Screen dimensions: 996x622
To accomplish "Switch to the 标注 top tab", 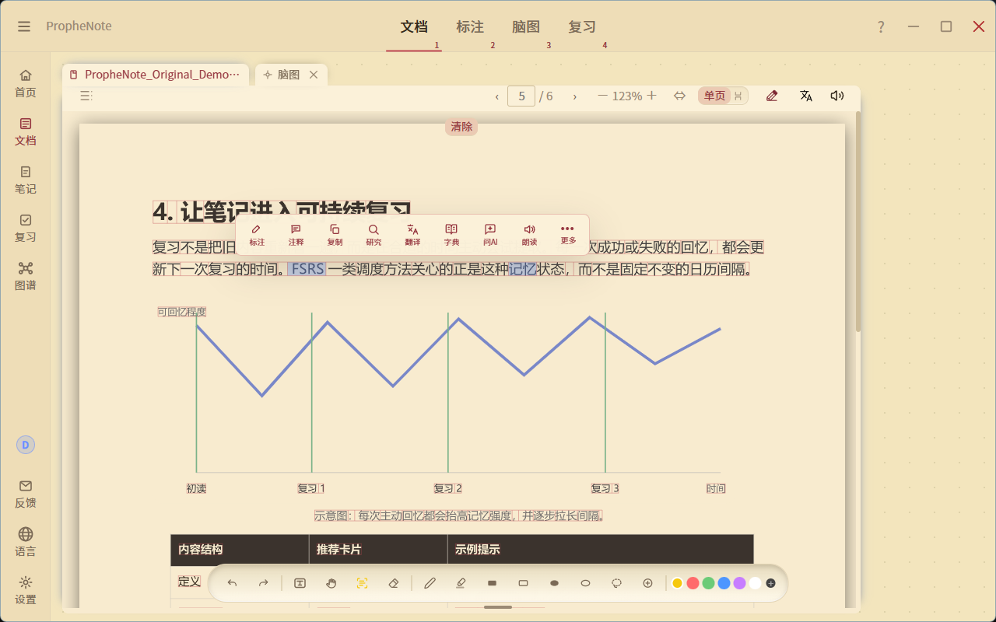I will coord(470,26).
